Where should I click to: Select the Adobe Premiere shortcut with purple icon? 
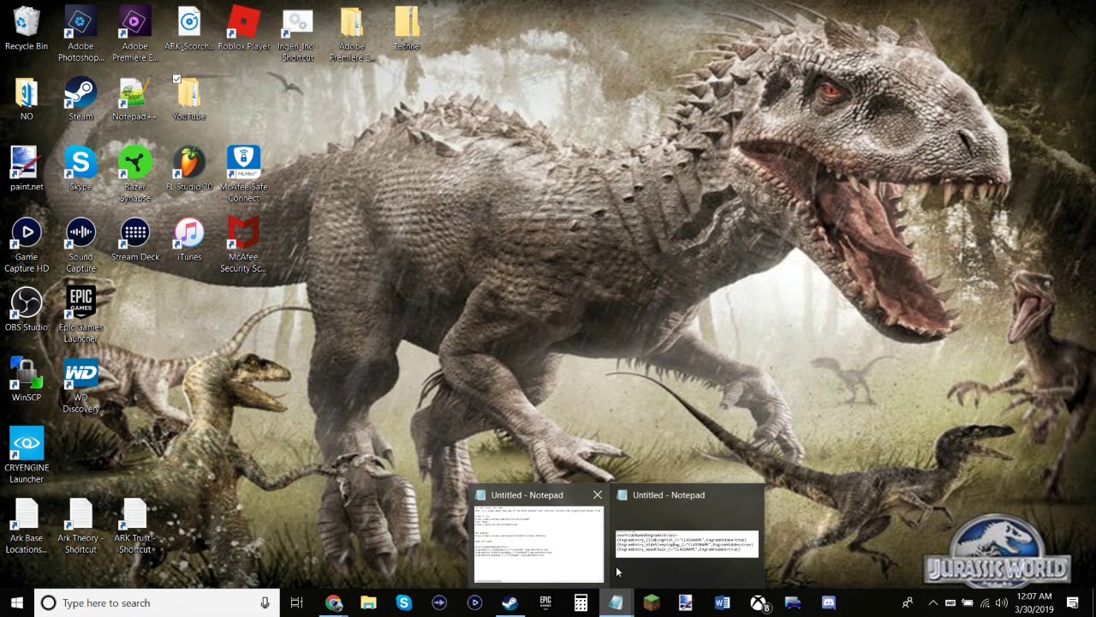(x=134, y=34)
